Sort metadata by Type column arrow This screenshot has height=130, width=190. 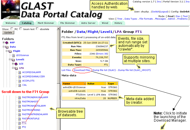coord(116,84)
